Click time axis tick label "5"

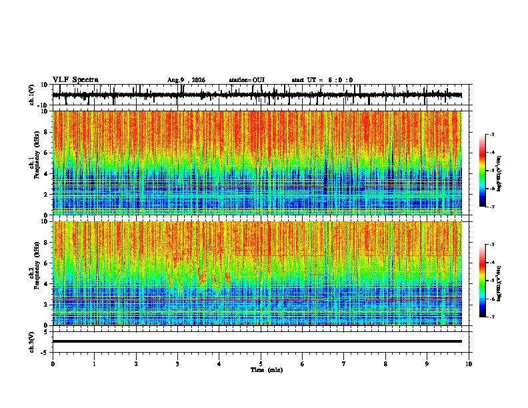point(261,364)
